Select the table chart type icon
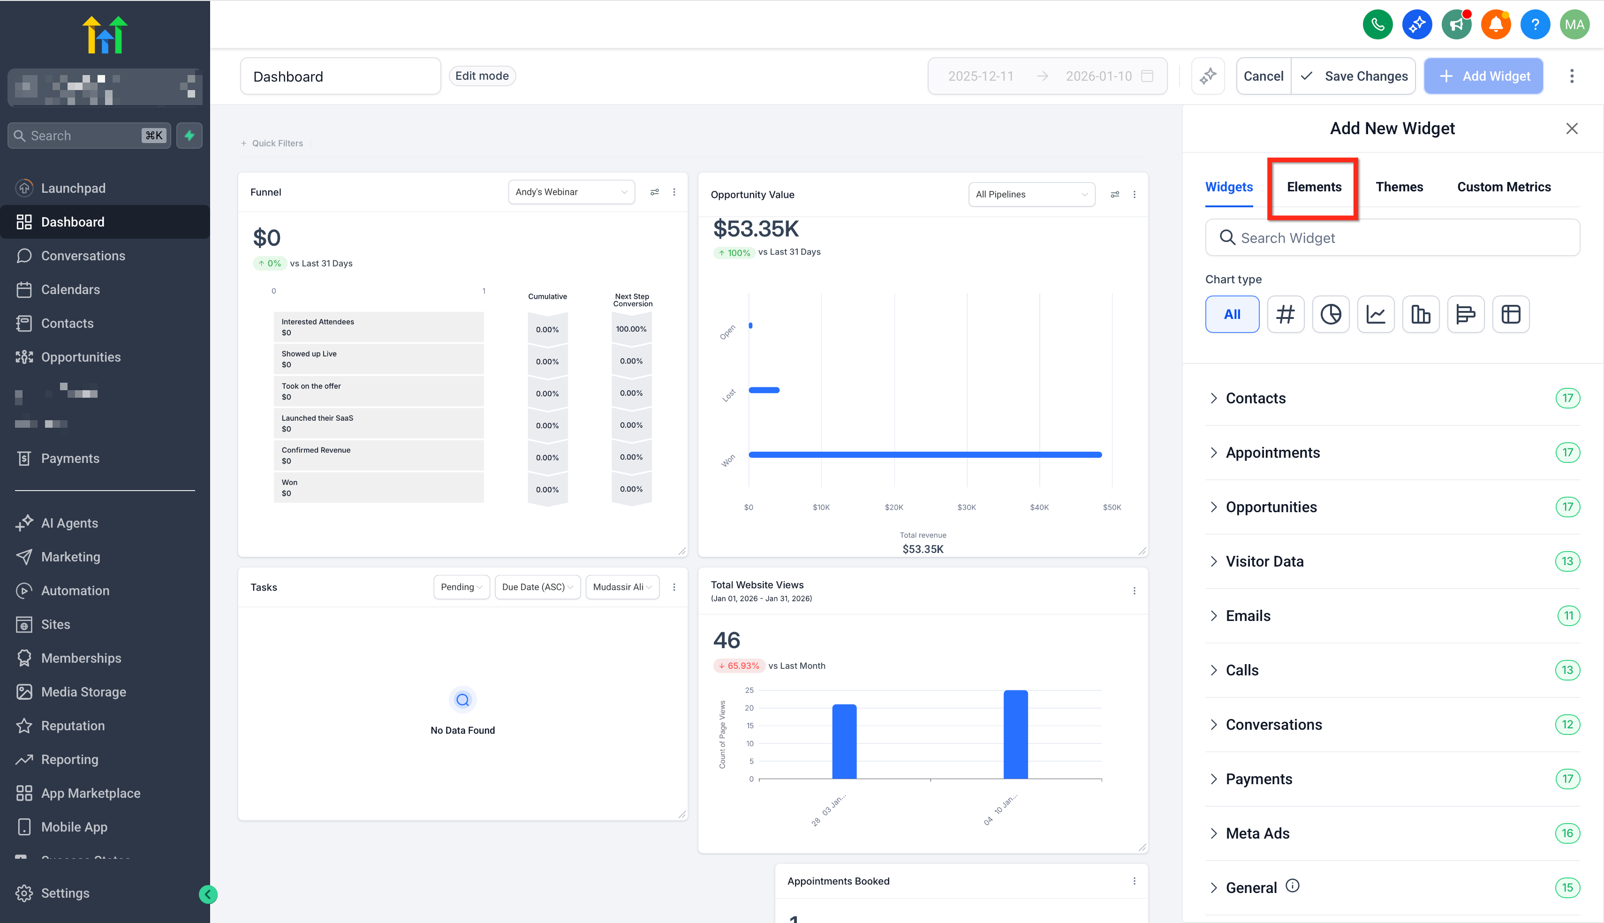This screenshot has width=1604, height=923. coord(1510,314)
